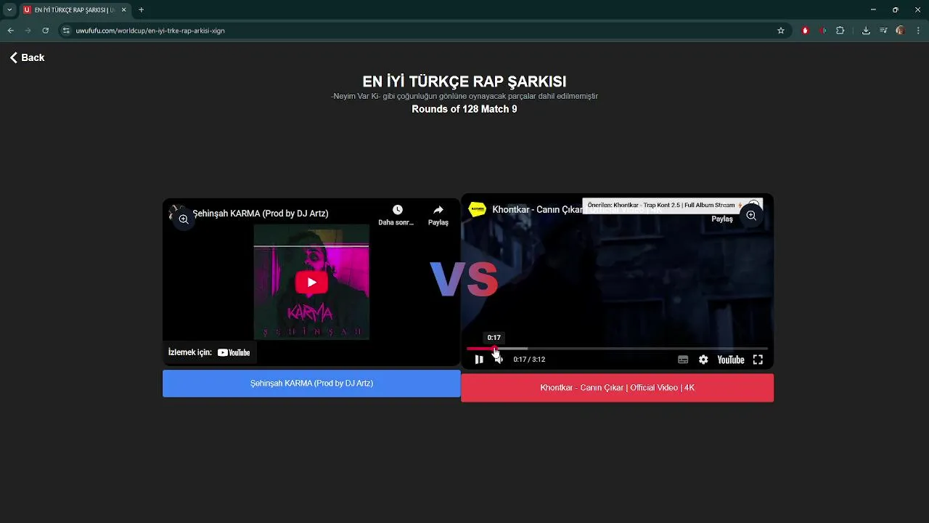Viewport: 929px width, 523px height.
Task: Pause the Khontkar video
Action: 479,360
